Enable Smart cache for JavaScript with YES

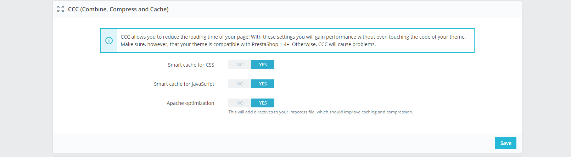pos(263,84)
